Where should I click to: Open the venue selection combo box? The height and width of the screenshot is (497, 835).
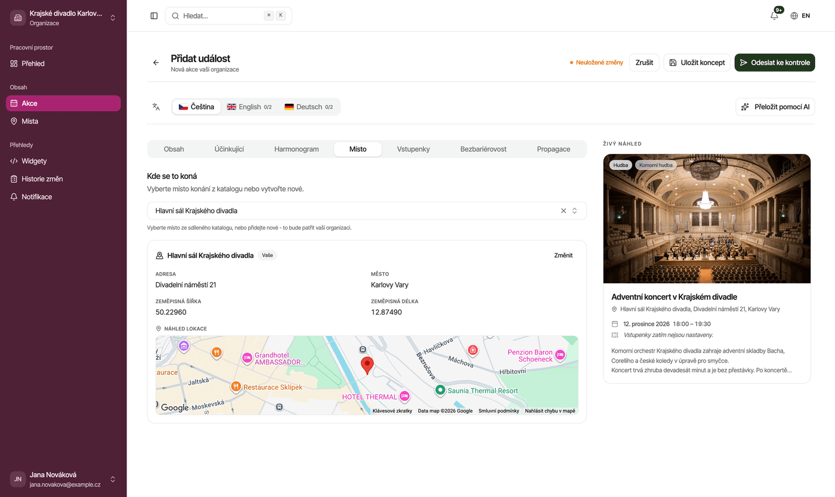(367, 211)
